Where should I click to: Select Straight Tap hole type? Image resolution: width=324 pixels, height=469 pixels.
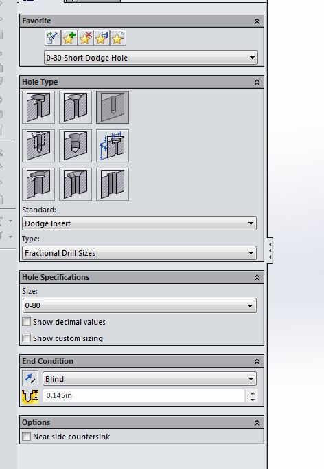(38, 146)
